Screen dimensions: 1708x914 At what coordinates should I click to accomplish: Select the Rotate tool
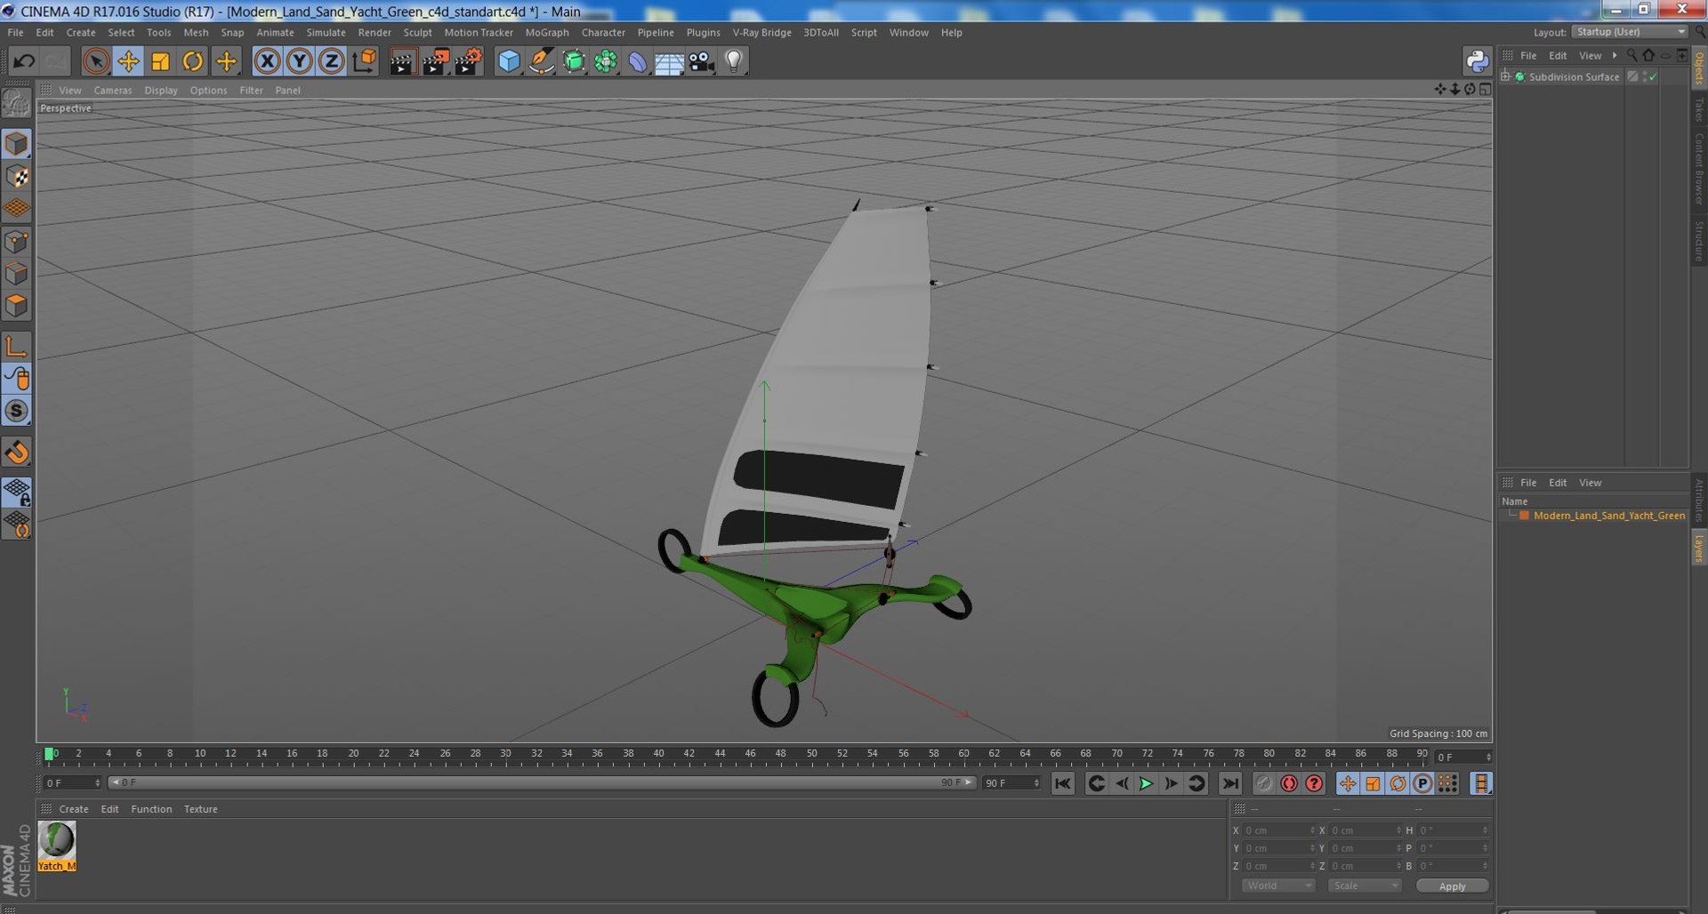[193, 61]
